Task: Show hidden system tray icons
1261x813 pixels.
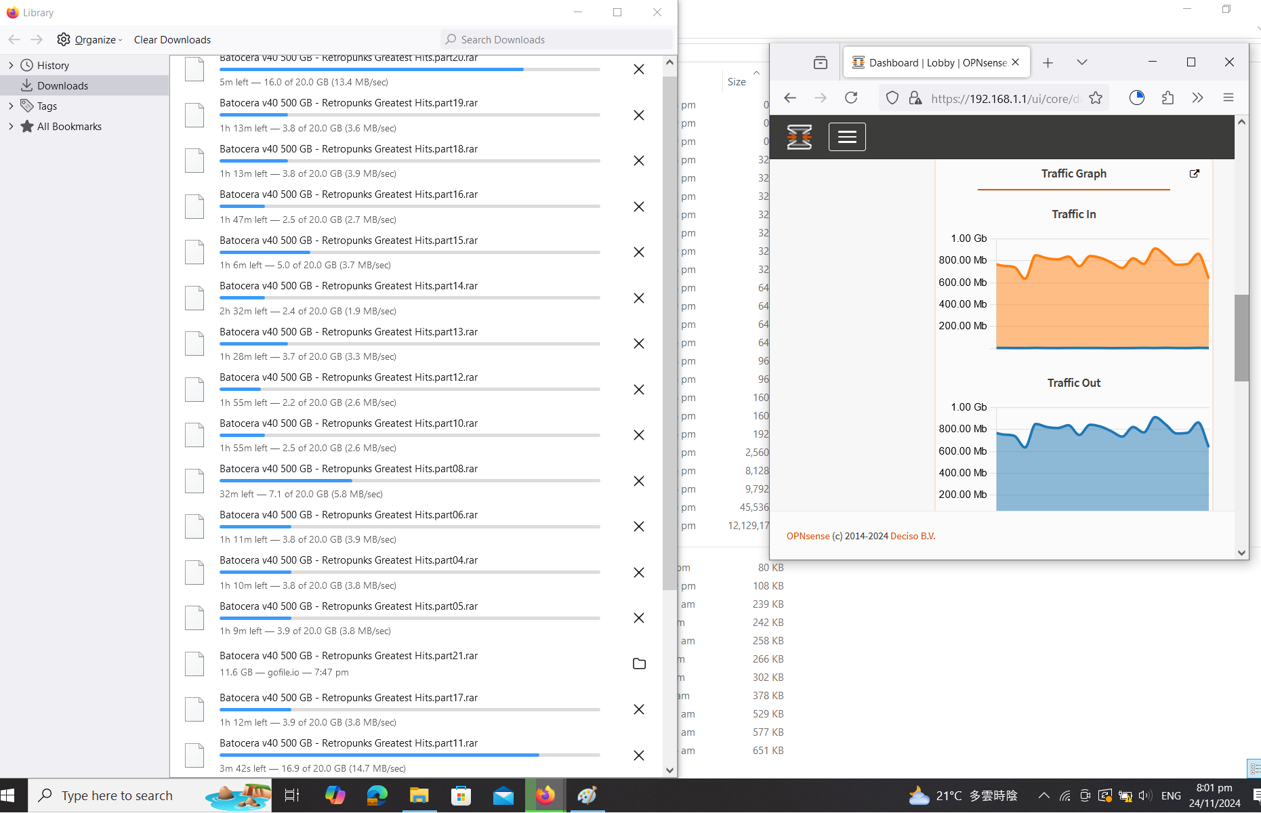Action: (1043, 796)
